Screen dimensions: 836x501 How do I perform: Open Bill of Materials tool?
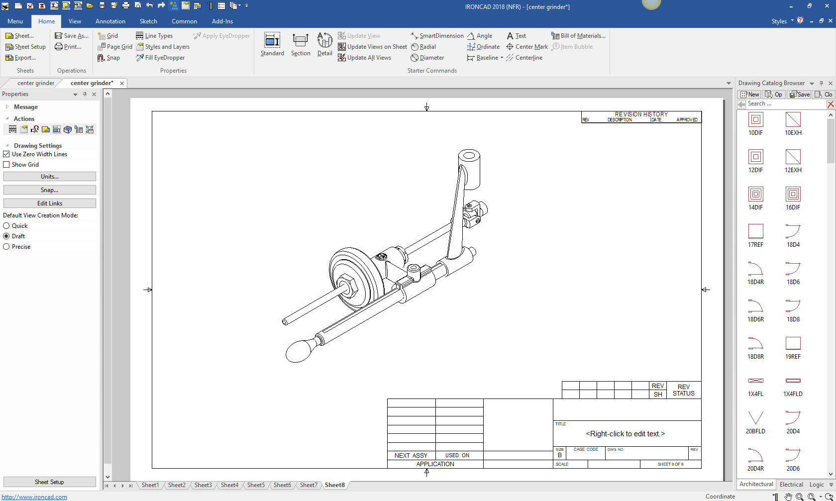pos(578,36)
